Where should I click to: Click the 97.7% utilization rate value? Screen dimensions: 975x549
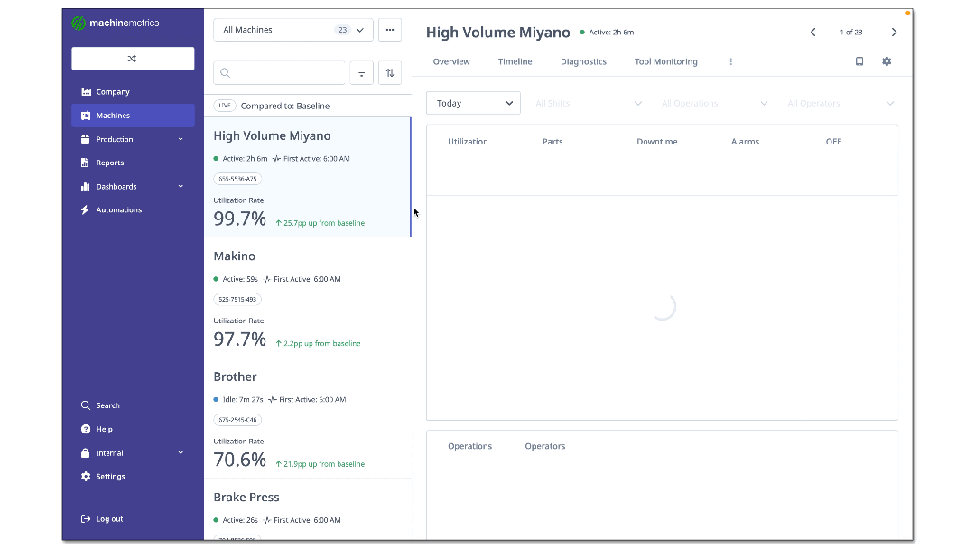(x=239, y=340)
